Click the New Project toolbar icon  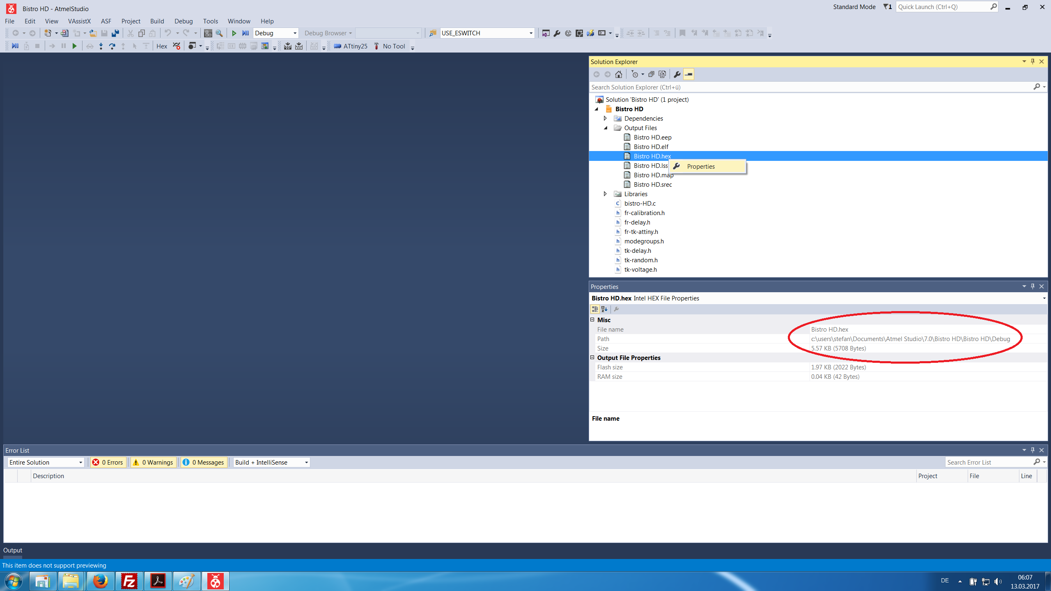(x=48, y=33)
